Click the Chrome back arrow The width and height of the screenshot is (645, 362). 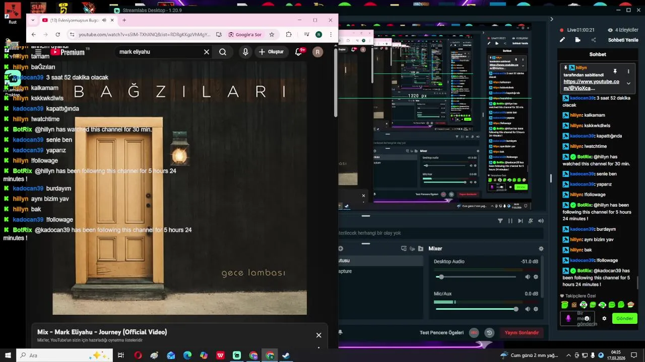click(33, 35)
